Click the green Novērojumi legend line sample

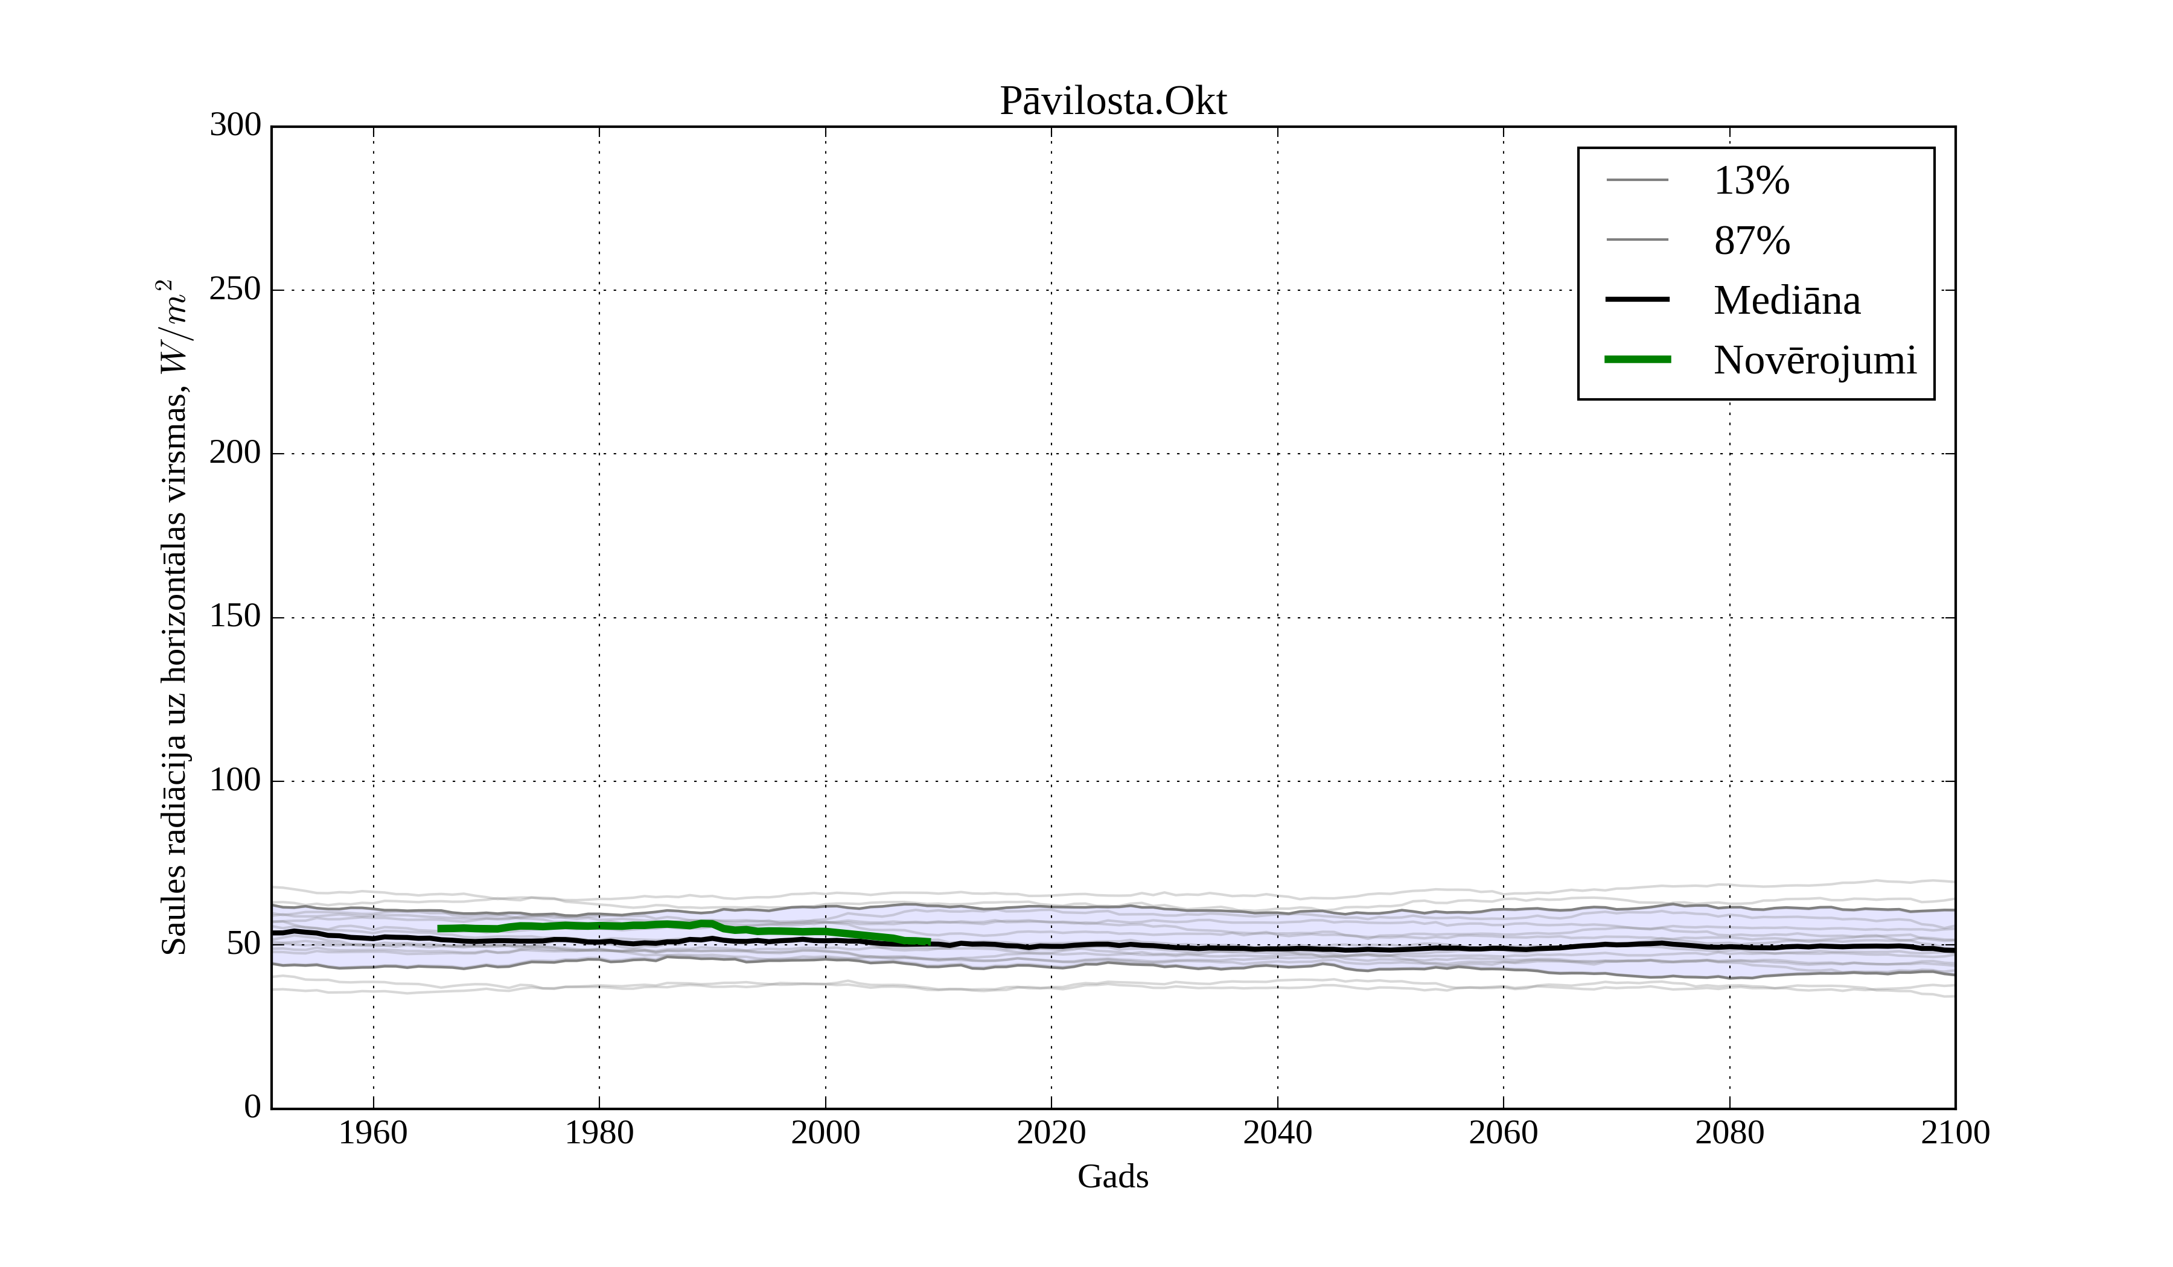click(1636, 360)
